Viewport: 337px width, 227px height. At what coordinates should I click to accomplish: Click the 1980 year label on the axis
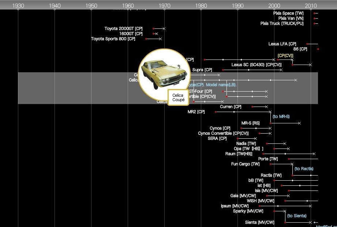coord(201,6)
